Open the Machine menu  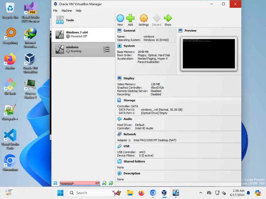point(66,10)
